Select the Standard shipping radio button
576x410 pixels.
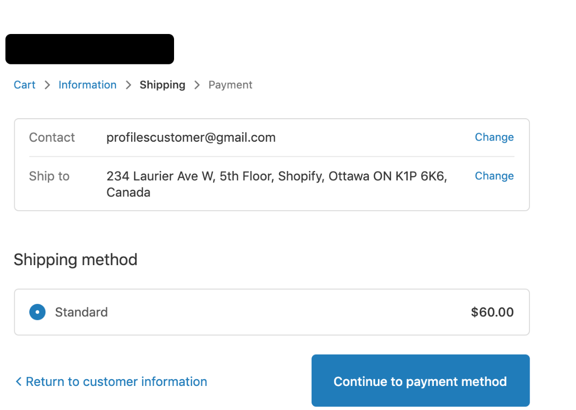coord(37,312)
